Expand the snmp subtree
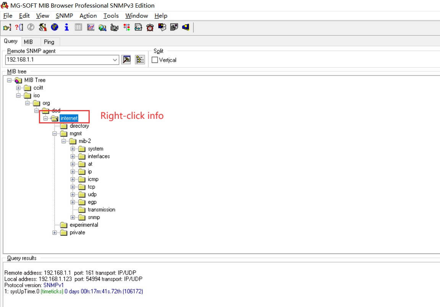440x307 pixels. (x=73, y=217)
